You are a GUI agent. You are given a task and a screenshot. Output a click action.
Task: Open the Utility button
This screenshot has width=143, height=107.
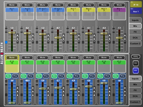pos(136,56)
